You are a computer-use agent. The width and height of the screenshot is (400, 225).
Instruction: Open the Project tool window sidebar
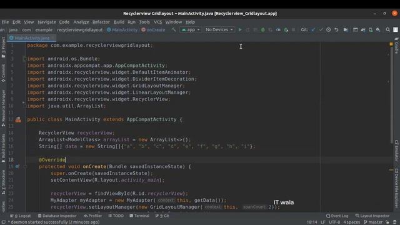3,48
